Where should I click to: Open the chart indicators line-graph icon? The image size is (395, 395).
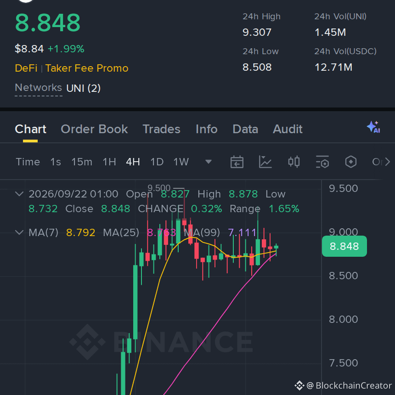pyautogui.click(x=265, y=162)
